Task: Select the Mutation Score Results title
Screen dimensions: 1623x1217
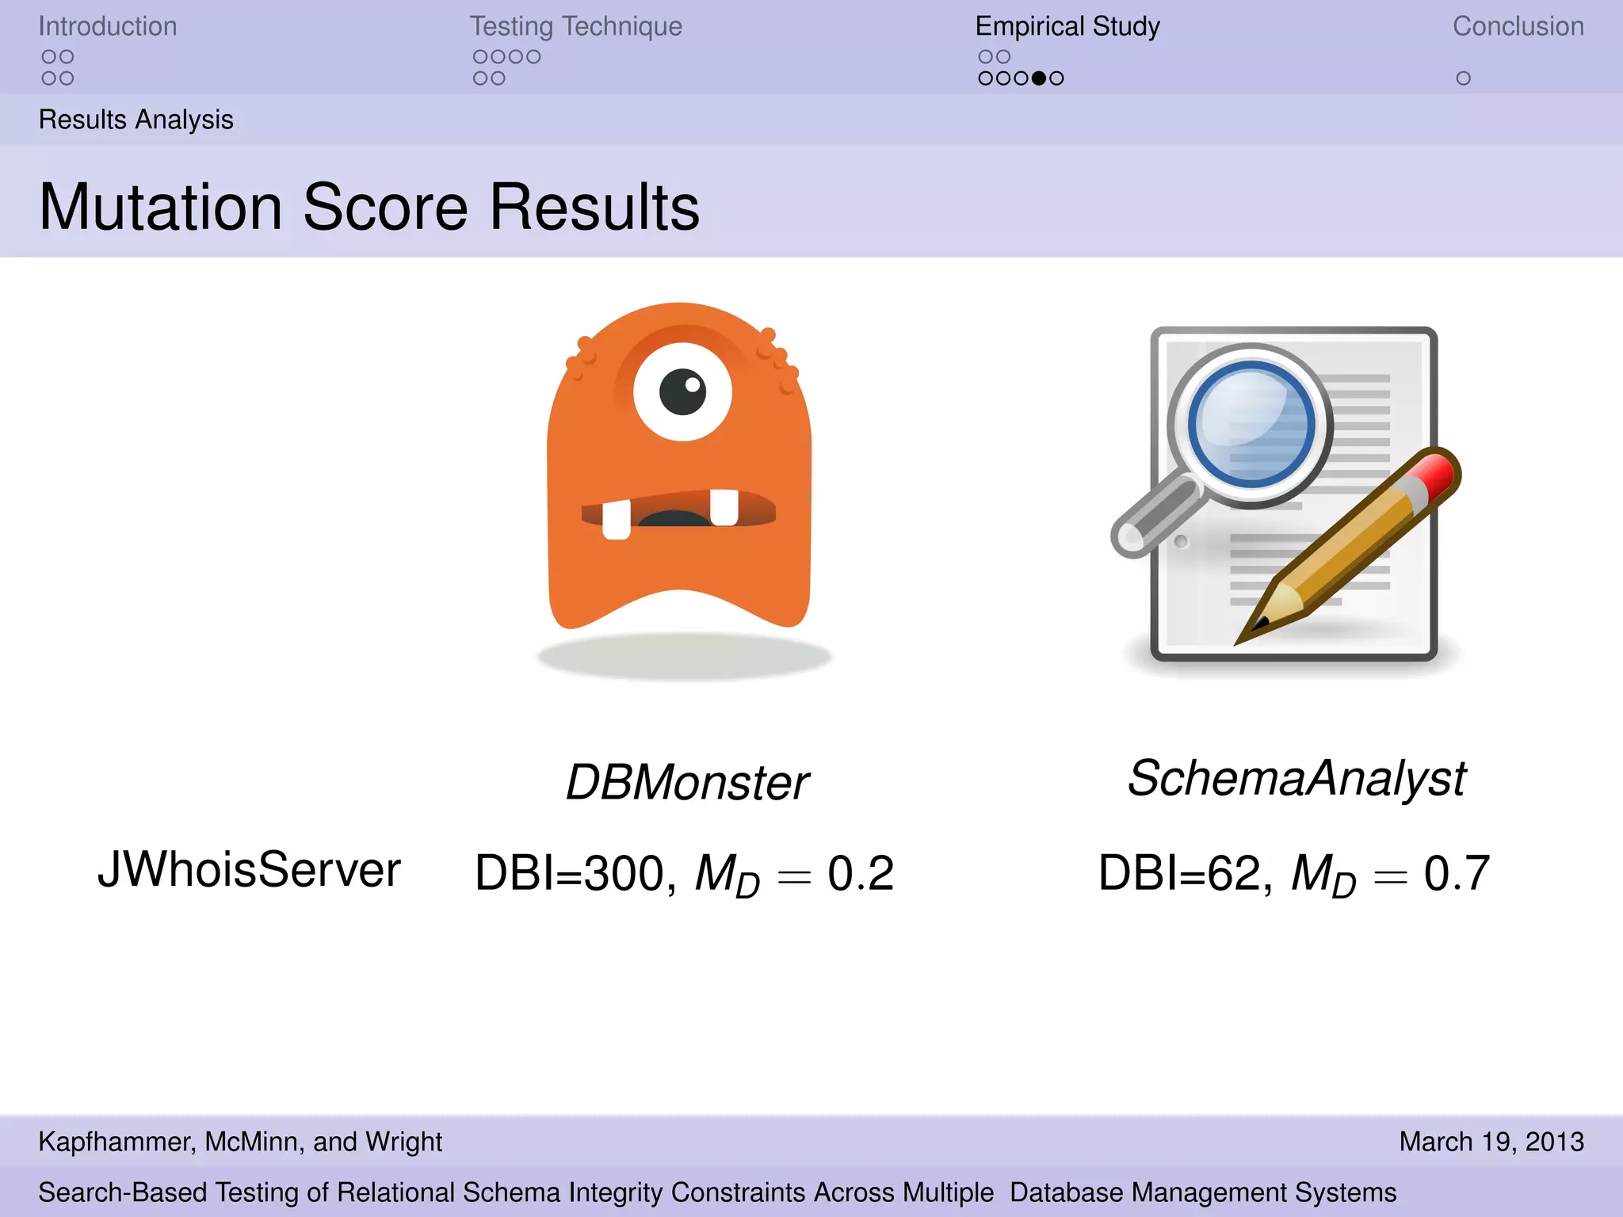Action: (369, 207)
